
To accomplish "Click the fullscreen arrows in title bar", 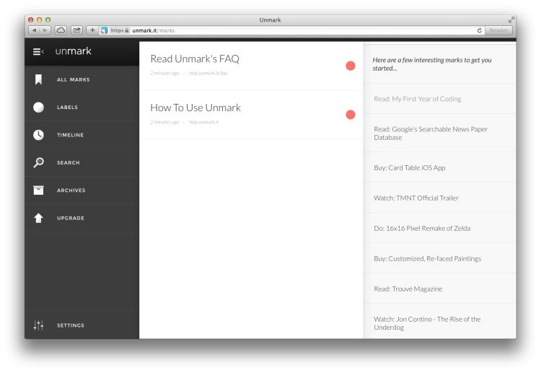I will [511, 20].
